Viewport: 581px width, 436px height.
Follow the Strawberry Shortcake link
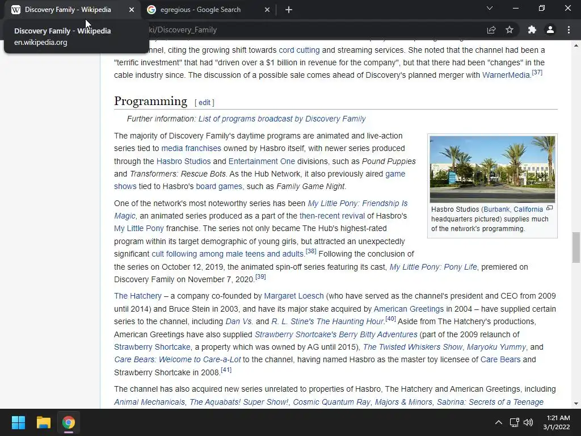coord(152,347)
